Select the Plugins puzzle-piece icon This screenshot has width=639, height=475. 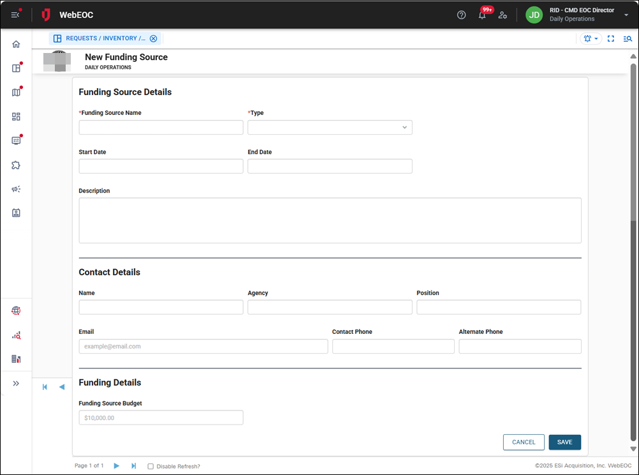16,165
